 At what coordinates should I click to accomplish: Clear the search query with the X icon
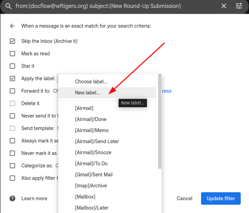coord(224,6)
